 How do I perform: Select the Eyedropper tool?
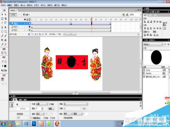(x=2, y=44)
